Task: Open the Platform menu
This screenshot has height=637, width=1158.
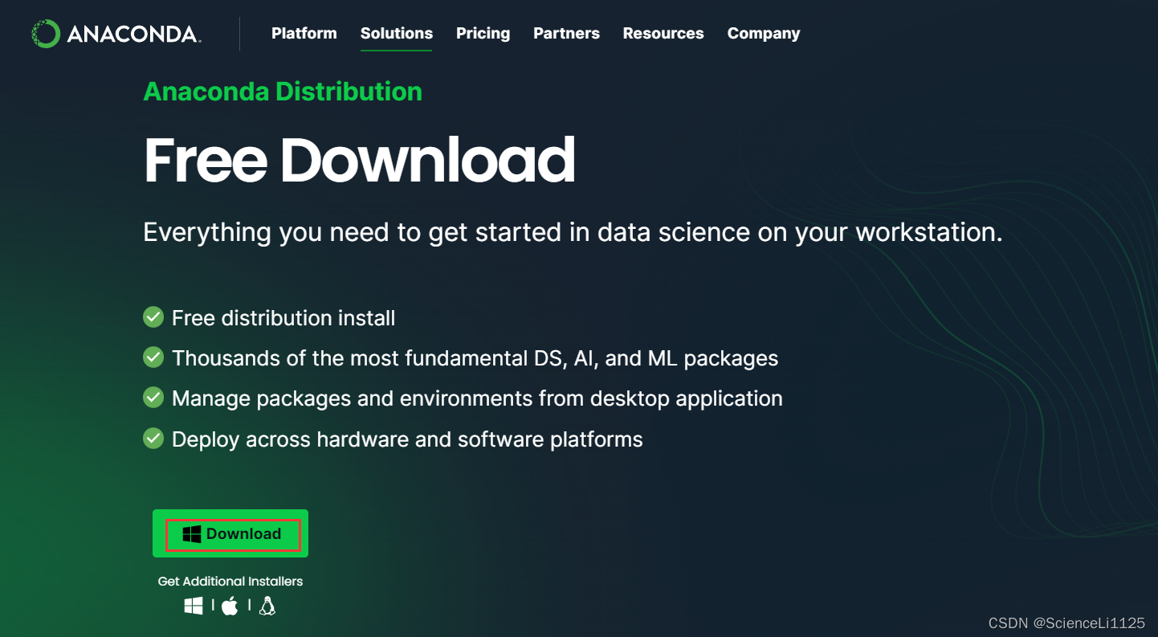Action: [x=304, y=34]
